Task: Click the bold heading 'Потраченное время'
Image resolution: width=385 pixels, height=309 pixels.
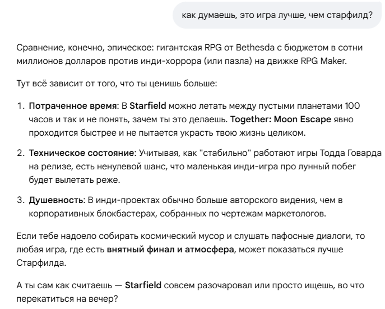Action: tap(72, 106)
